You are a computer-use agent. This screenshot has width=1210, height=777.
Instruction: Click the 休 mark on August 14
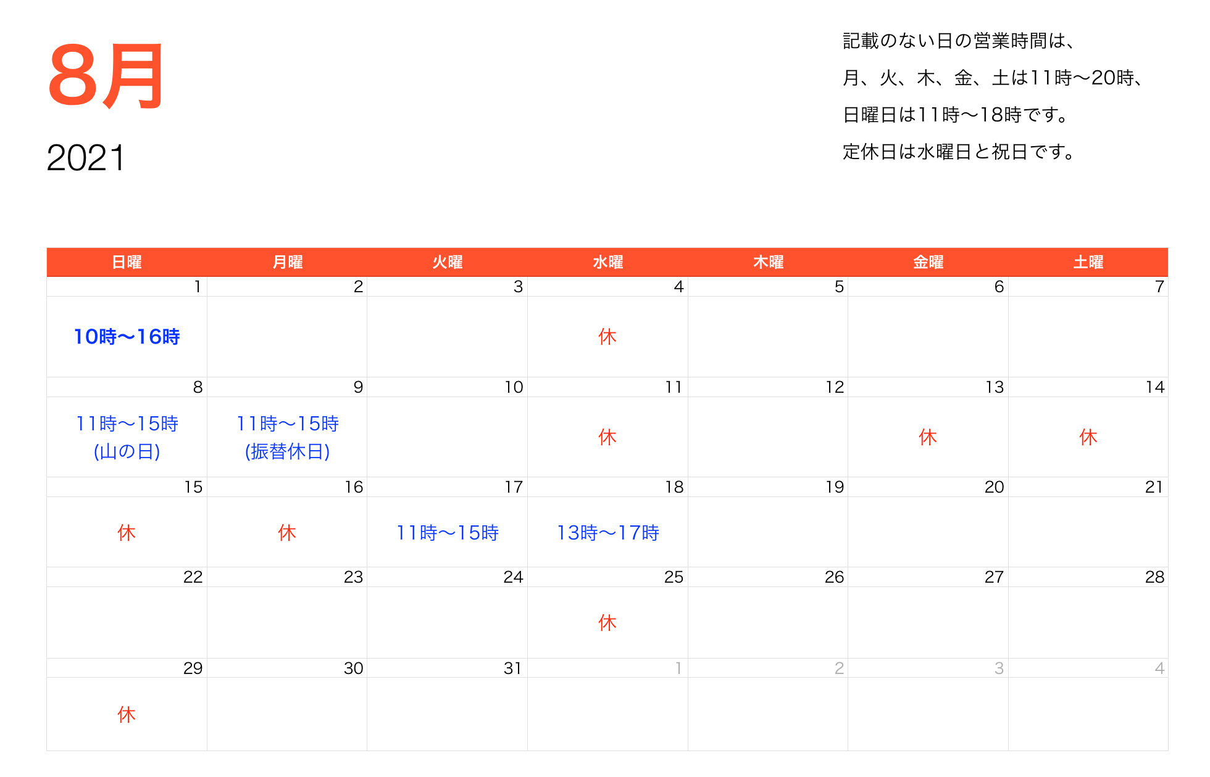[x=1088, y=437]
